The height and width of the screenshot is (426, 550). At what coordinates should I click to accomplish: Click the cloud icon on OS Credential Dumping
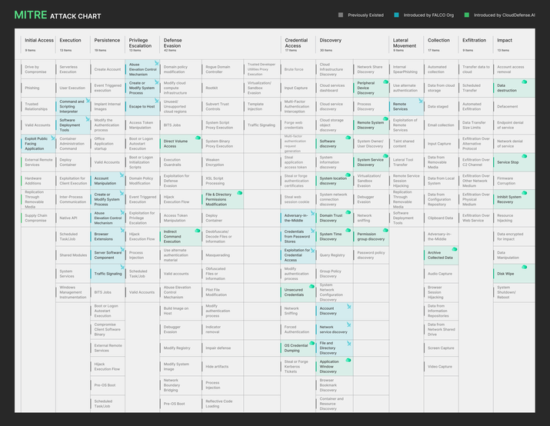[x=311, y=343]
